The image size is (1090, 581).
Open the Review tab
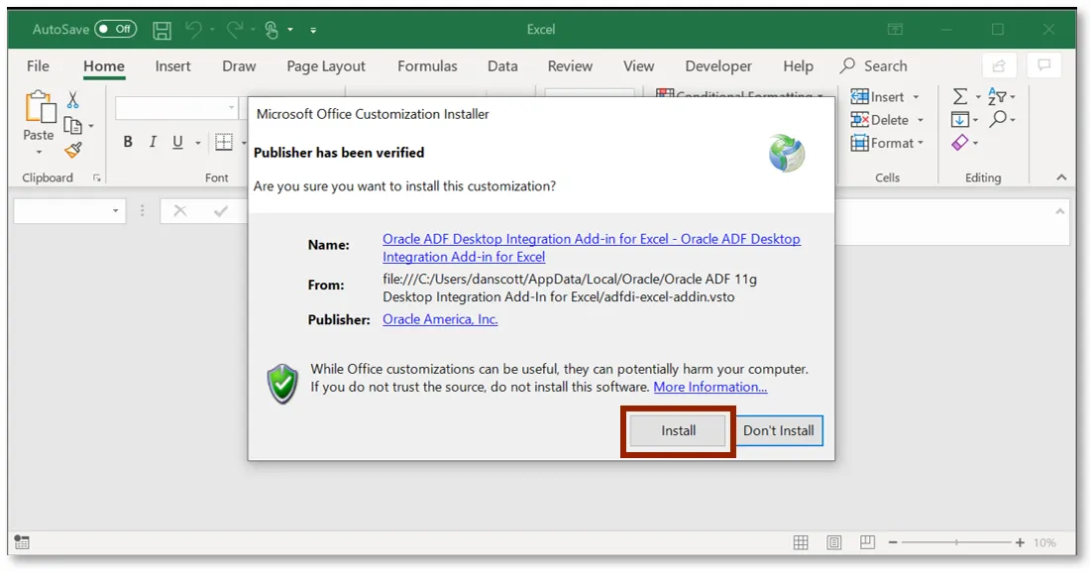pyautogui.click(x=570, y=66)
